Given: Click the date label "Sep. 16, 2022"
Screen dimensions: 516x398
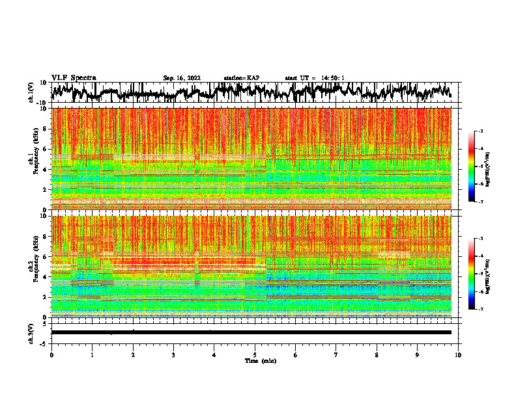Looking at the screenshot, I should [182, 78].
